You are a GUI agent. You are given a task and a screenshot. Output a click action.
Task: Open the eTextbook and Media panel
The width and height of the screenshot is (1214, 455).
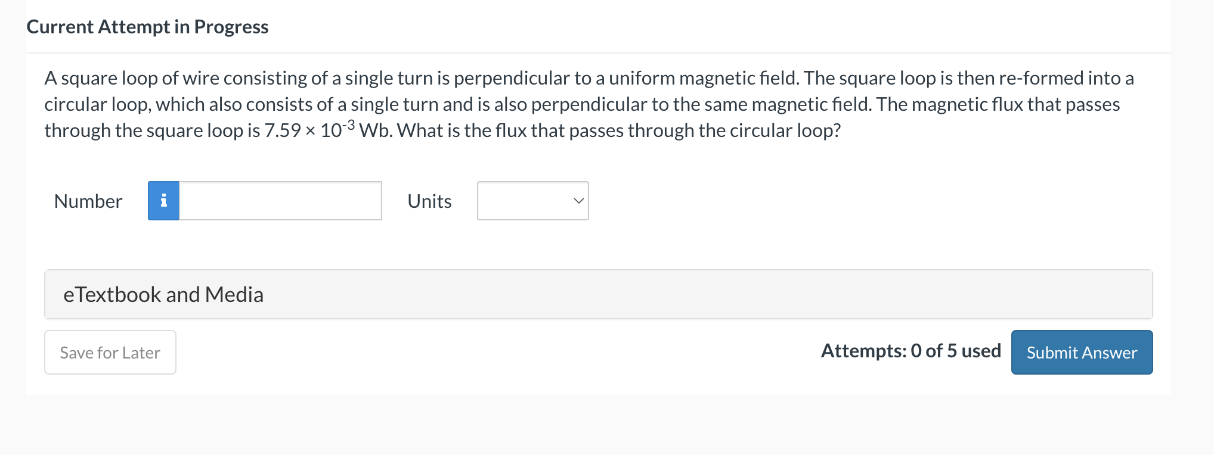[x=164, y=294]
